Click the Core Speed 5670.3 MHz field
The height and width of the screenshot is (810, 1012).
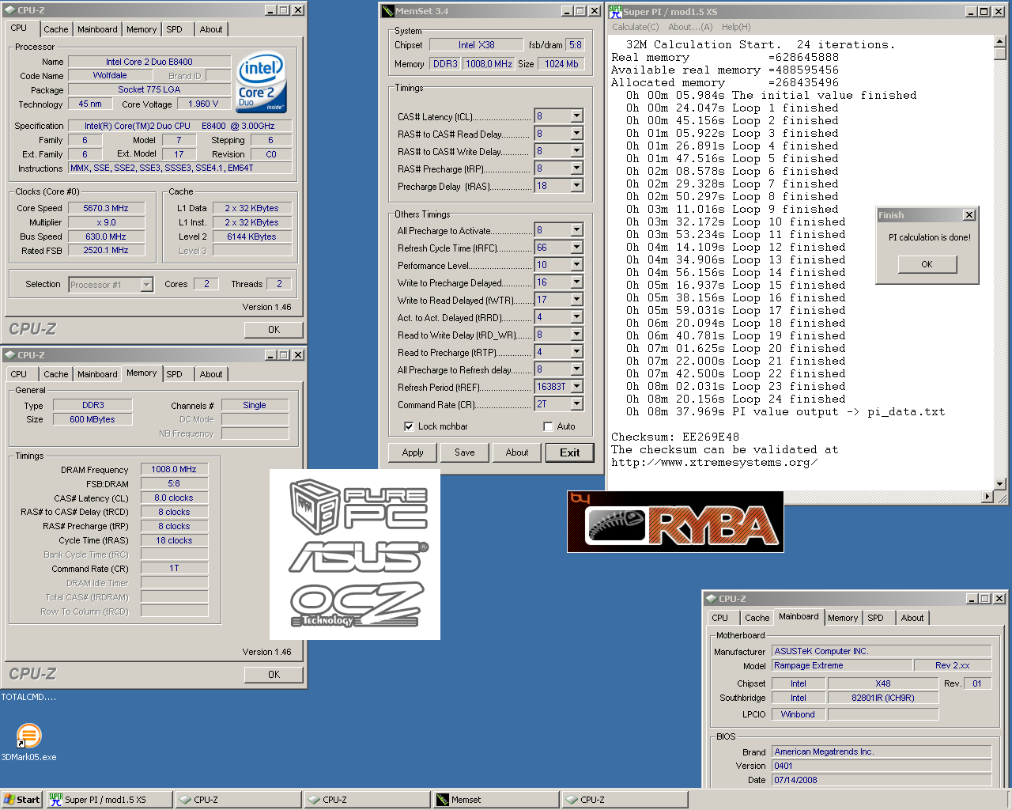coord(106,208)
